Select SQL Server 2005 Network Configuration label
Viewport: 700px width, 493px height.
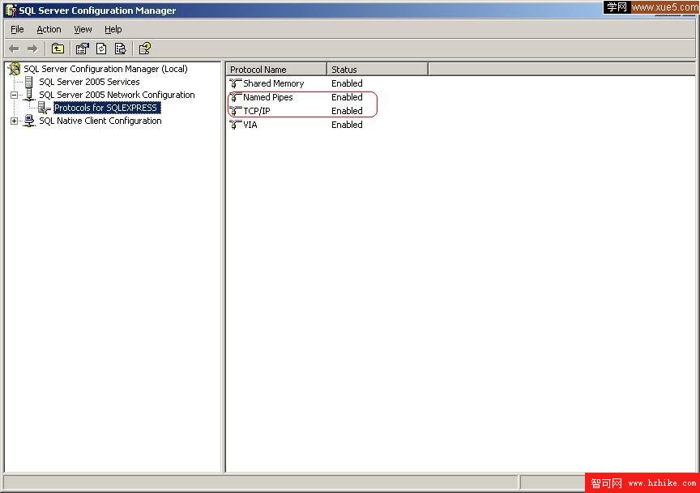pyautogui.click(x=117, y=95)
